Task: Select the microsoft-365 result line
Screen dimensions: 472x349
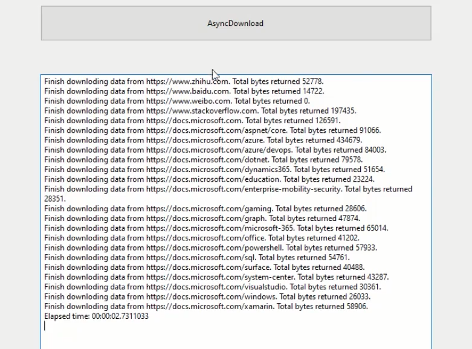Action: coord(216,228)
